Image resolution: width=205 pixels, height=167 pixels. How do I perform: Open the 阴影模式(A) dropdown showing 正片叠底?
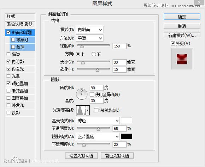pyautogui.click(x=98, y=137)
